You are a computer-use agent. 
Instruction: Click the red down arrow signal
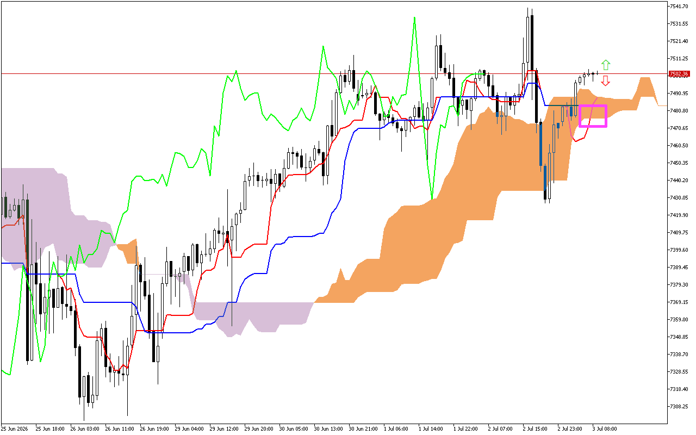pos(606,80)
